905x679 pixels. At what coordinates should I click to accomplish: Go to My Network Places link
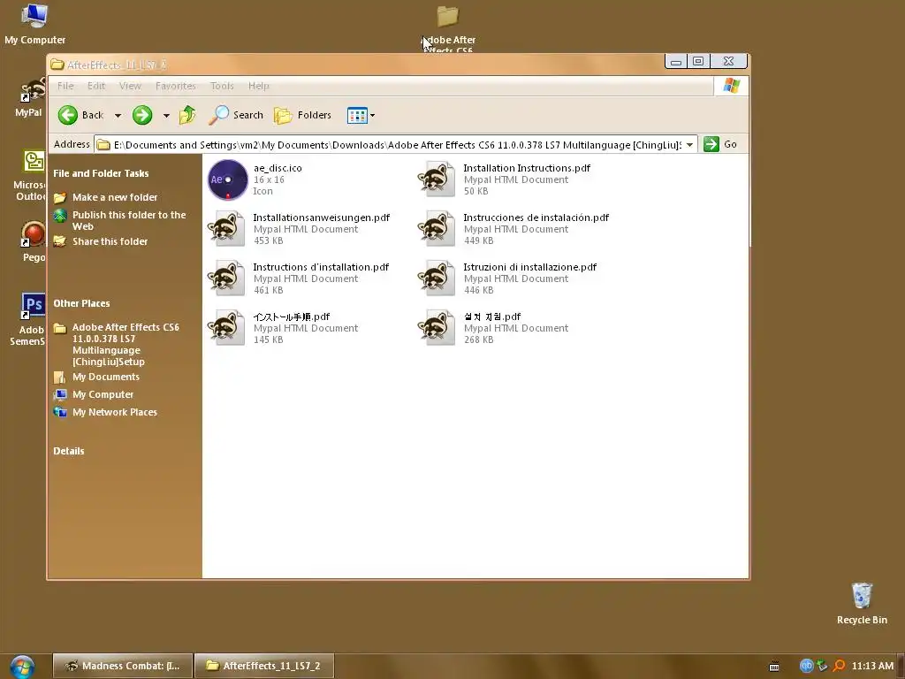pyautogui.click(x=115, y=412)
